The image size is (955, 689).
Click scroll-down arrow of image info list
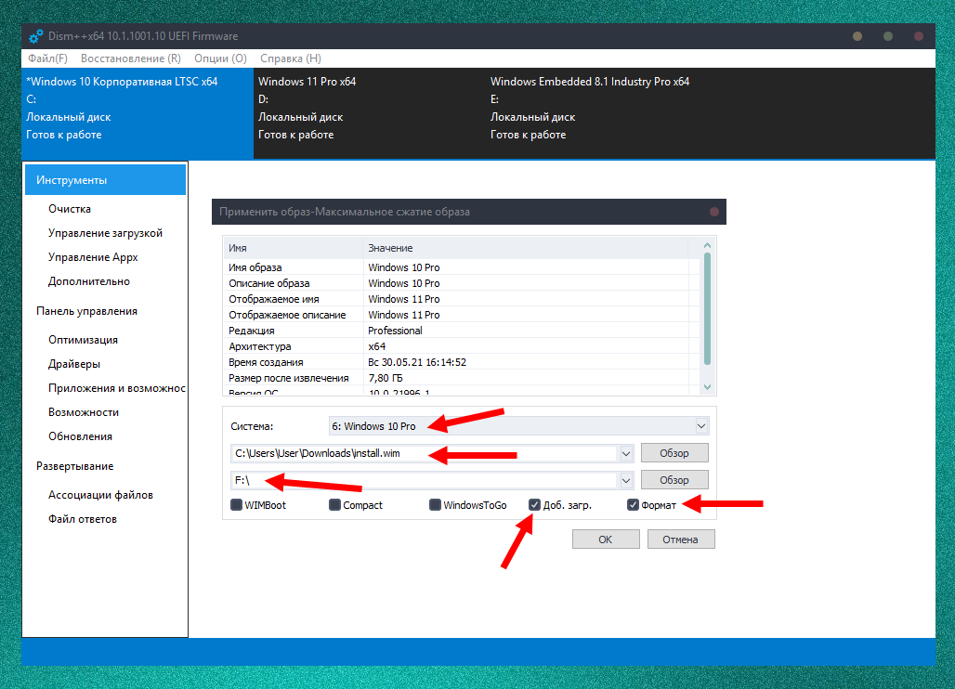(707, 386)
